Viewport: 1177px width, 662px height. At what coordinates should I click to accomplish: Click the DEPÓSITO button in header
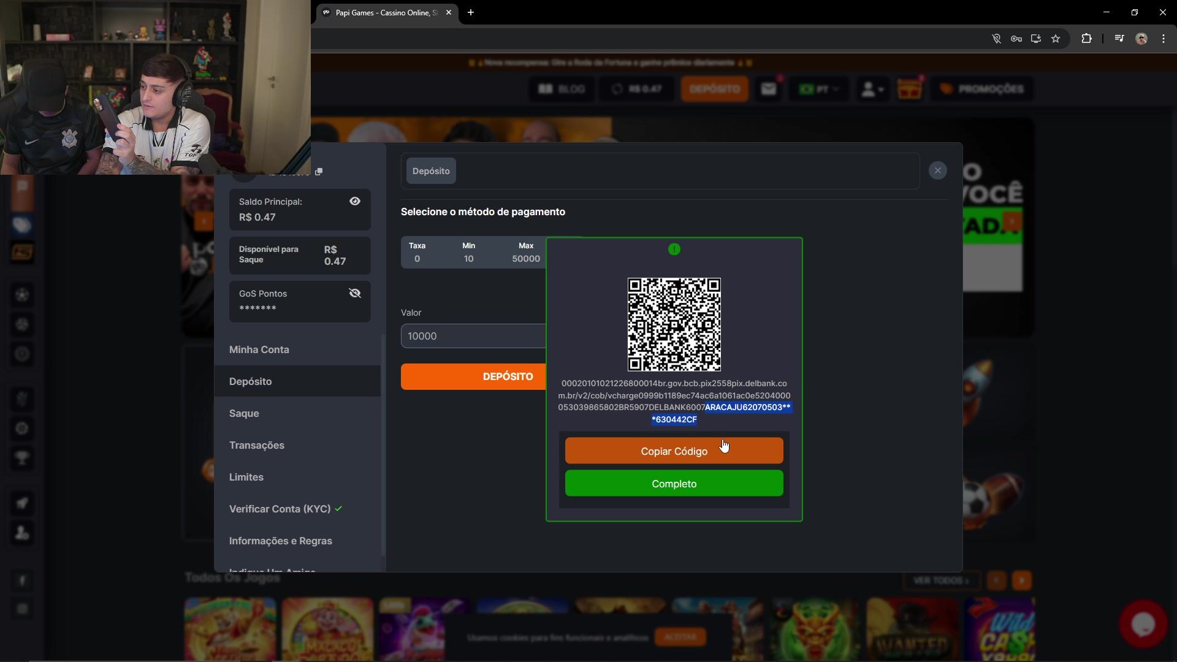click(714, 89)
